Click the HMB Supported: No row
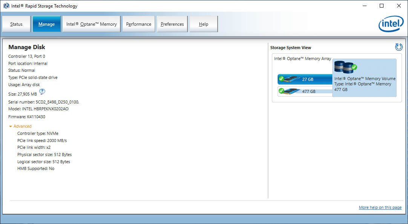The height and width of the screenshot is (224, 408). (36, 168)
